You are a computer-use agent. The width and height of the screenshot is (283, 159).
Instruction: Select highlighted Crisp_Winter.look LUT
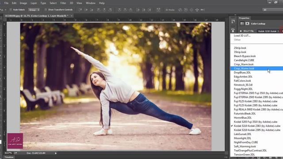pos(256,68)
